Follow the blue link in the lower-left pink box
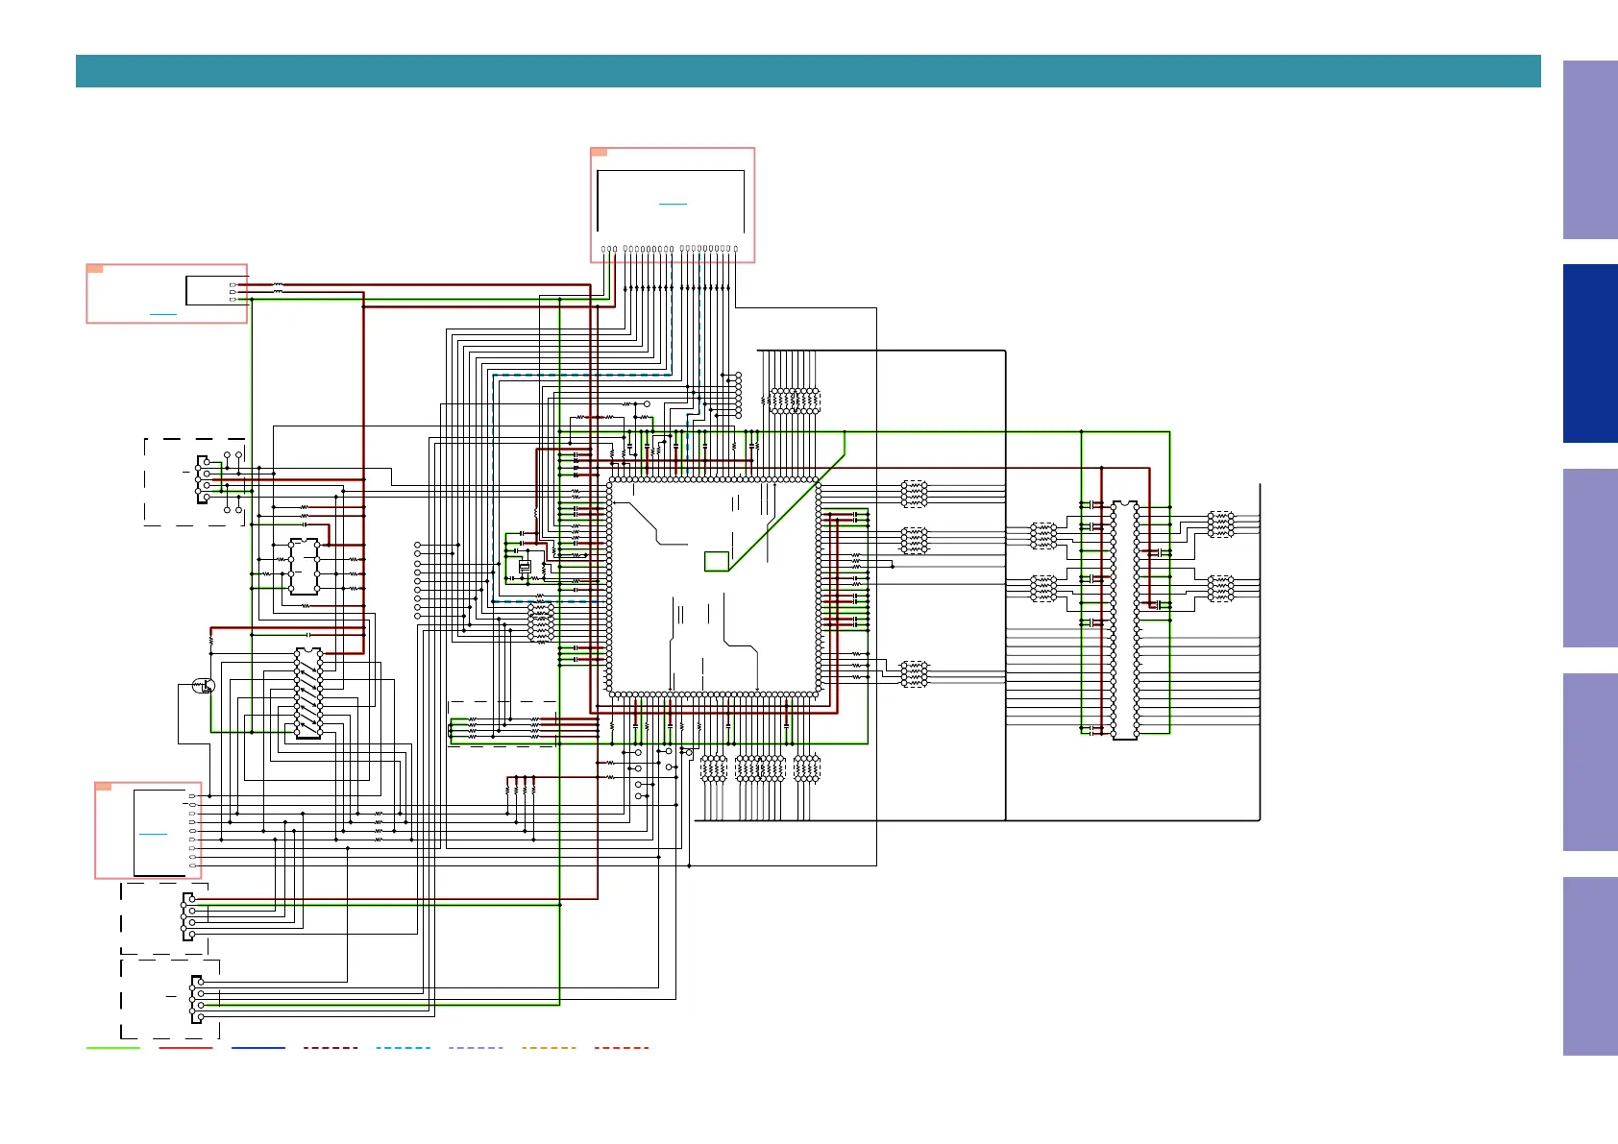Screen dimensions: 1618x1144 (x=153, y=834)
